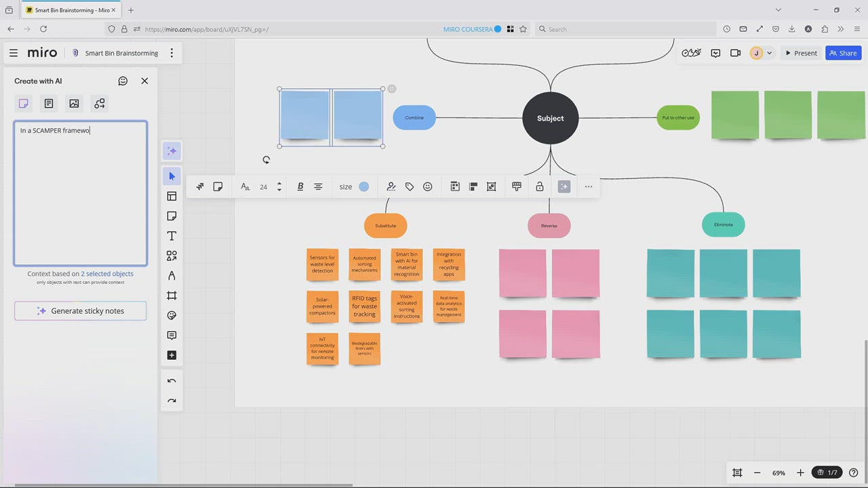Add an emoji reaction to selected notes
Screen dimensions: 868x488
pyautogui.click(x=428, y=186)
